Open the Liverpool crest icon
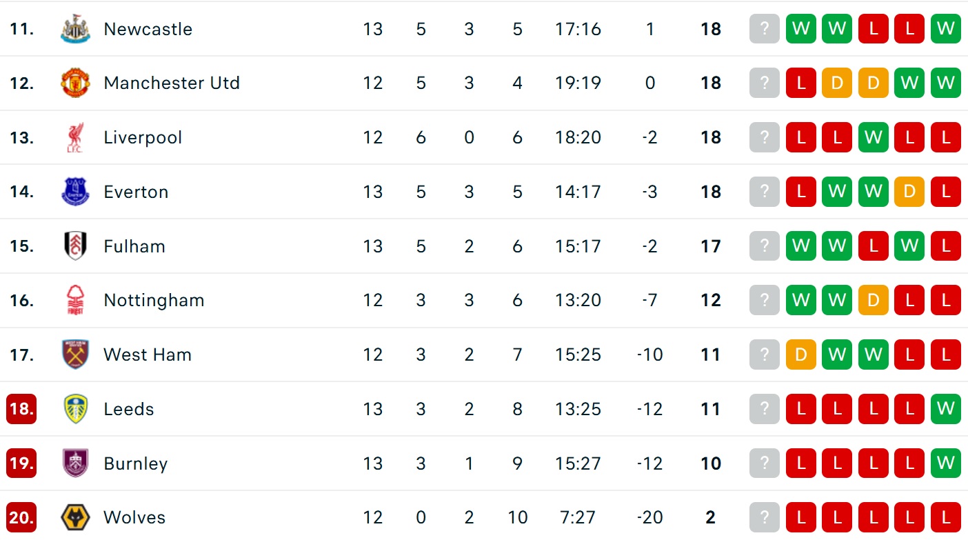The image size is (968, 540). [75, 137]
